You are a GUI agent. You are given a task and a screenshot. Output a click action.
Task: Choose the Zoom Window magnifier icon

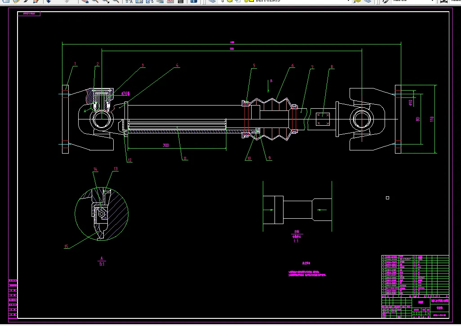click(105, 1)
